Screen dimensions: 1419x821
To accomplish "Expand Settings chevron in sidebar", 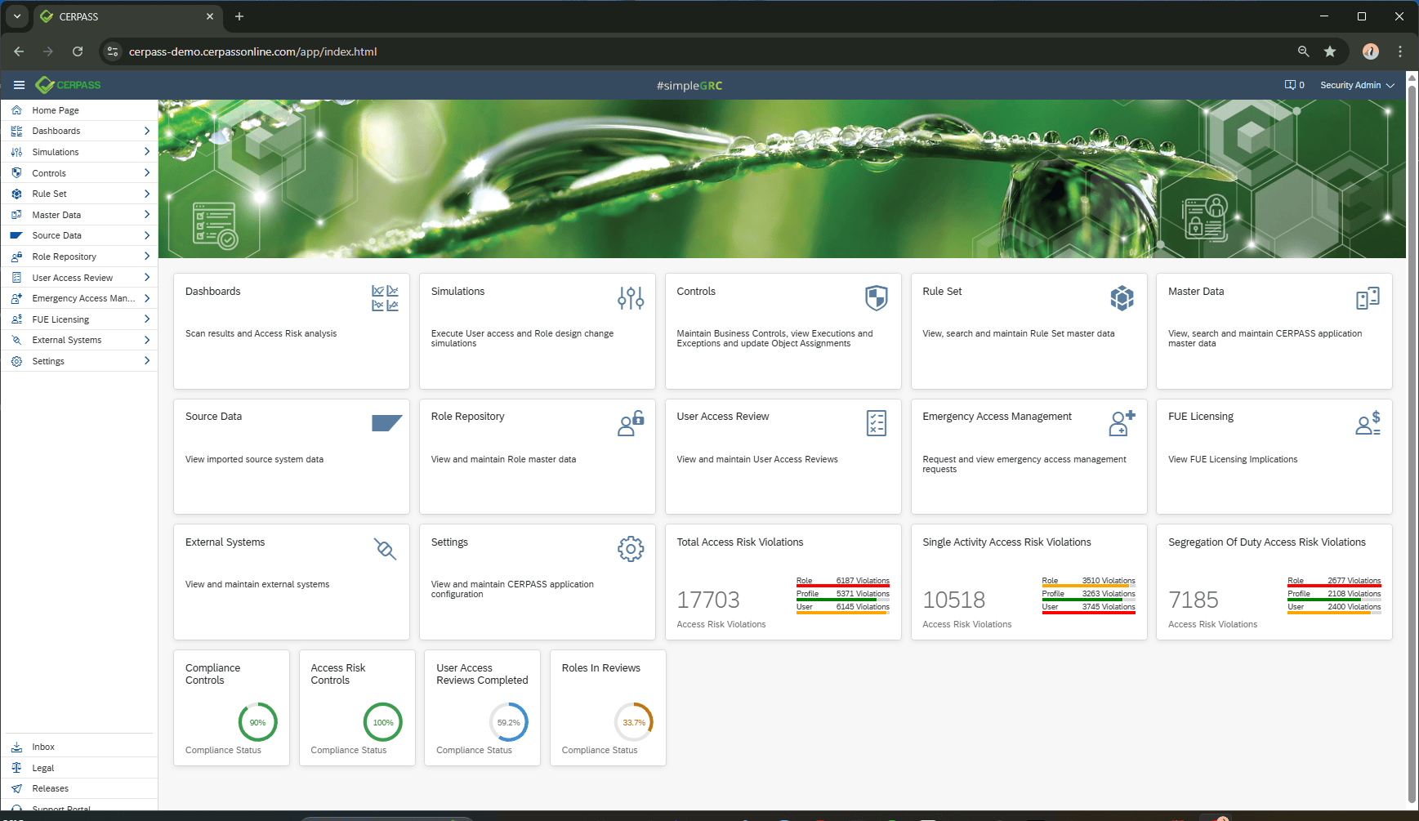I will pos(147,361).
